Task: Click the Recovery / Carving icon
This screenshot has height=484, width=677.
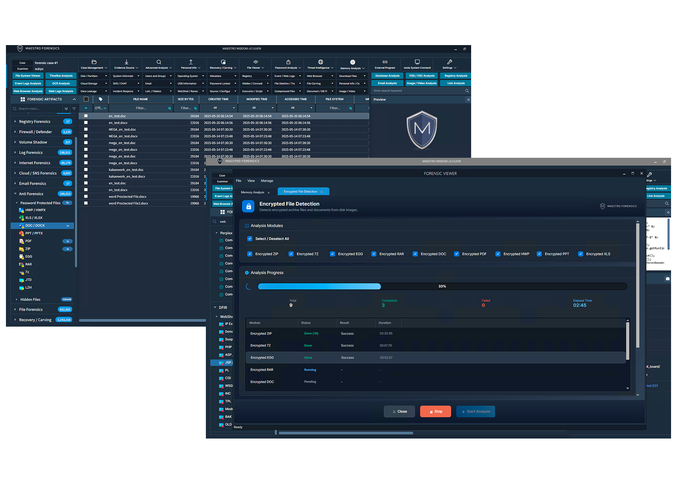Action: 223,62
